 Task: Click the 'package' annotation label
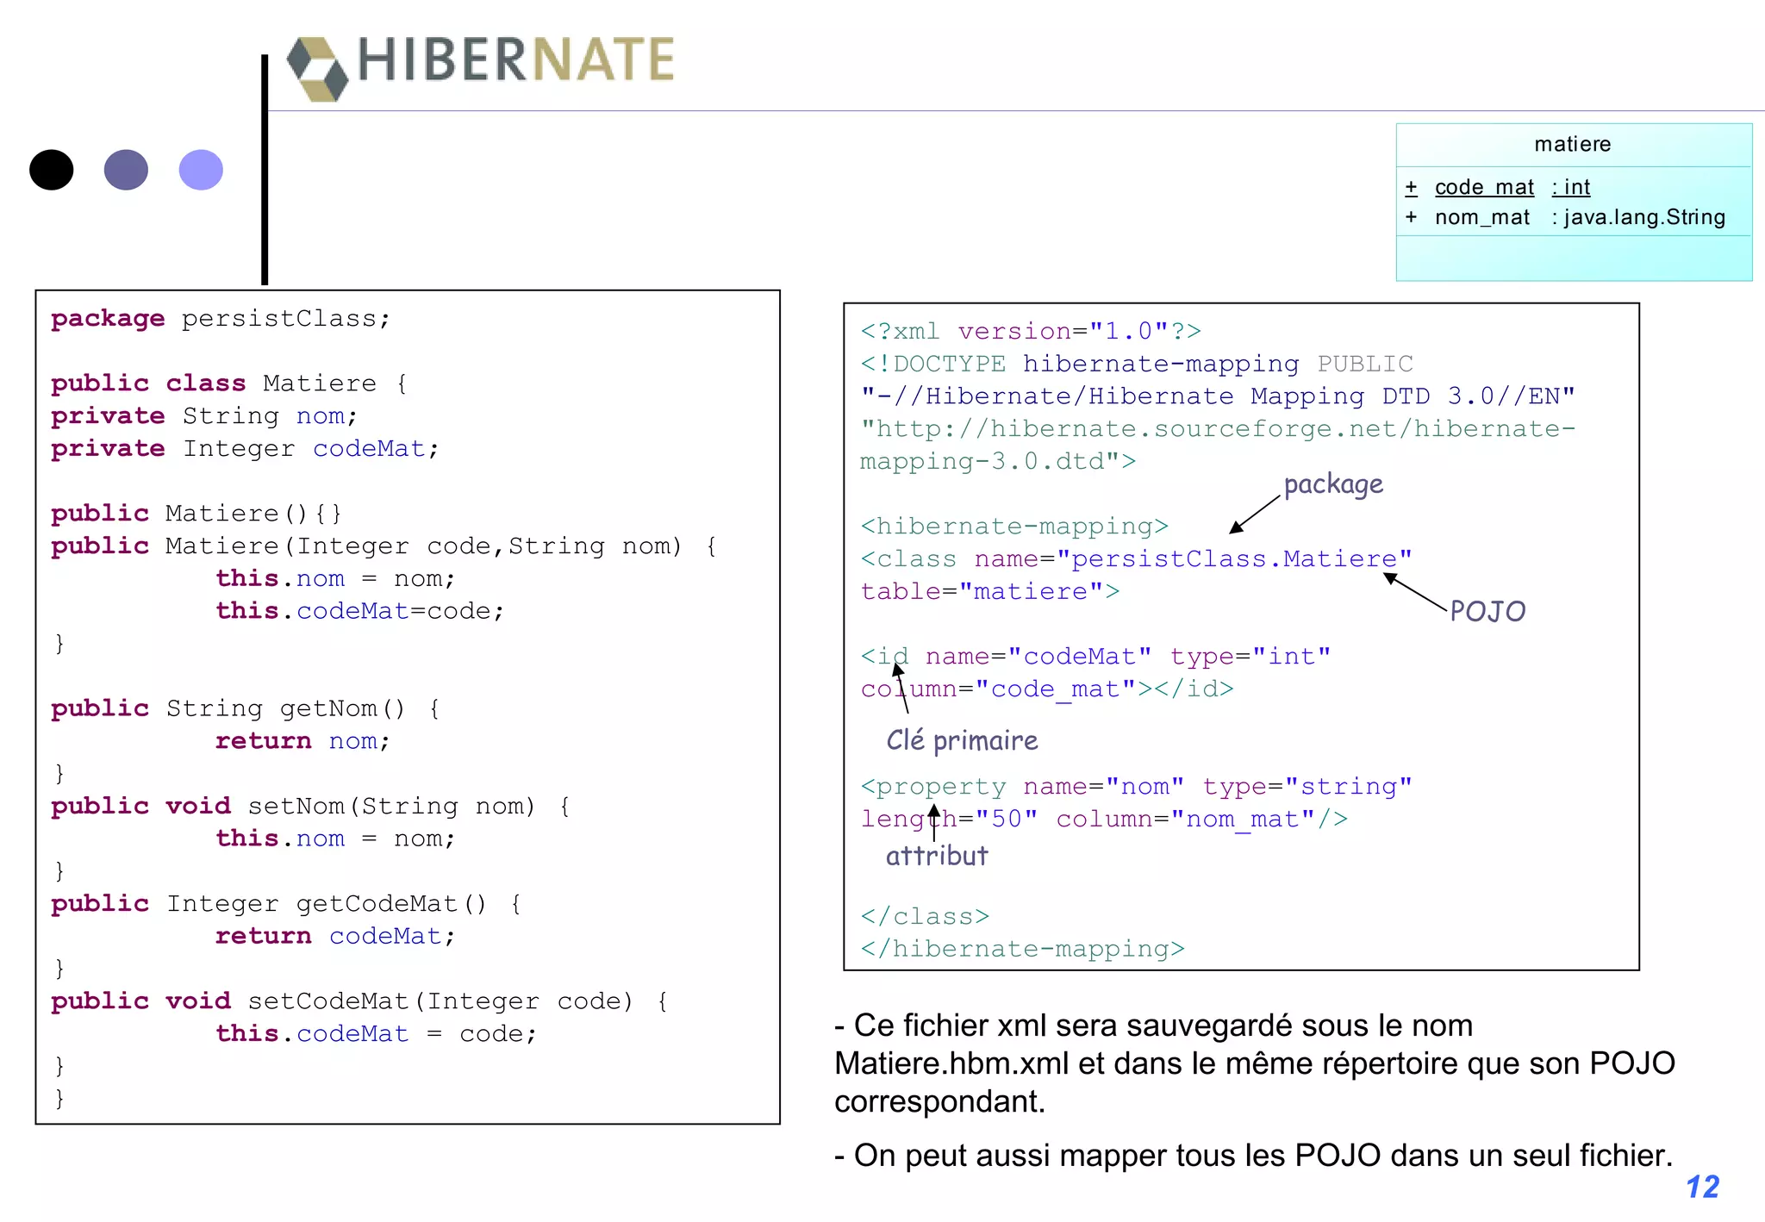(x=1333, y=485)
